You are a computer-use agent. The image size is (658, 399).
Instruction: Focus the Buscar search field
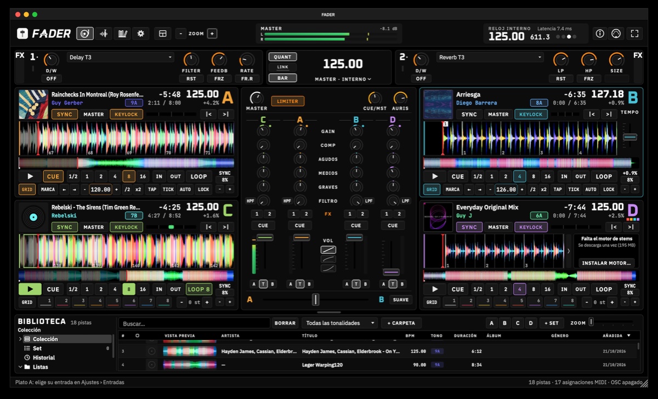(194, 323)
